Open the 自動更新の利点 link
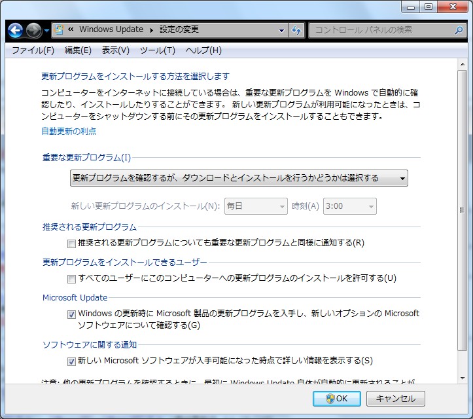 (69, 131)
